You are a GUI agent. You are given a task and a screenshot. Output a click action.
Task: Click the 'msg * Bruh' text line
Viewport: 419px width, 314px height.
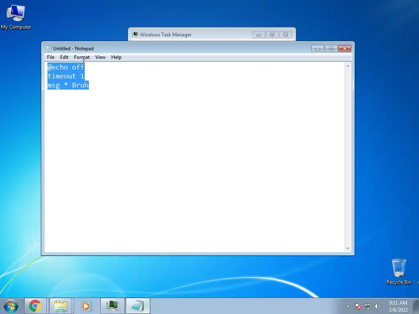tap(68, 85)
